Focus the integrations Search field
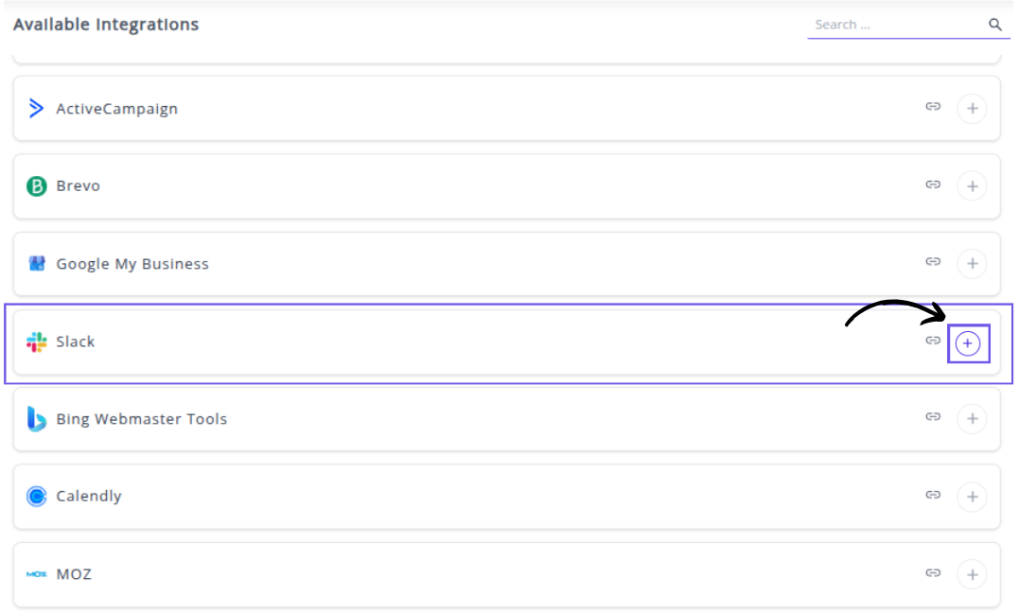Viewport: 1019px width, 613px height. coord(894,25)
